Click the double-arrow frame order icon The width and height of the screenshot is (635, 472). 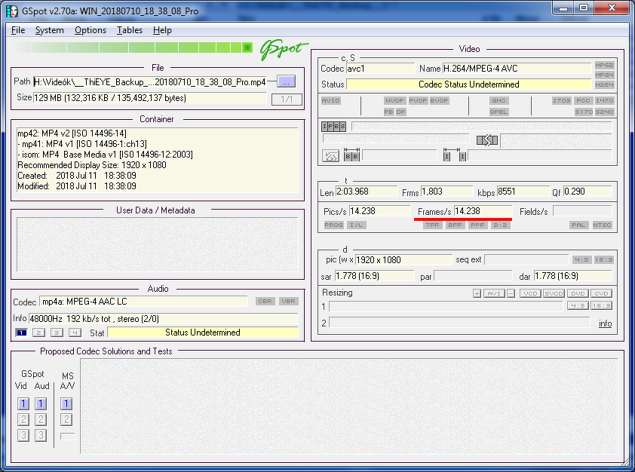tap(487, 141)
